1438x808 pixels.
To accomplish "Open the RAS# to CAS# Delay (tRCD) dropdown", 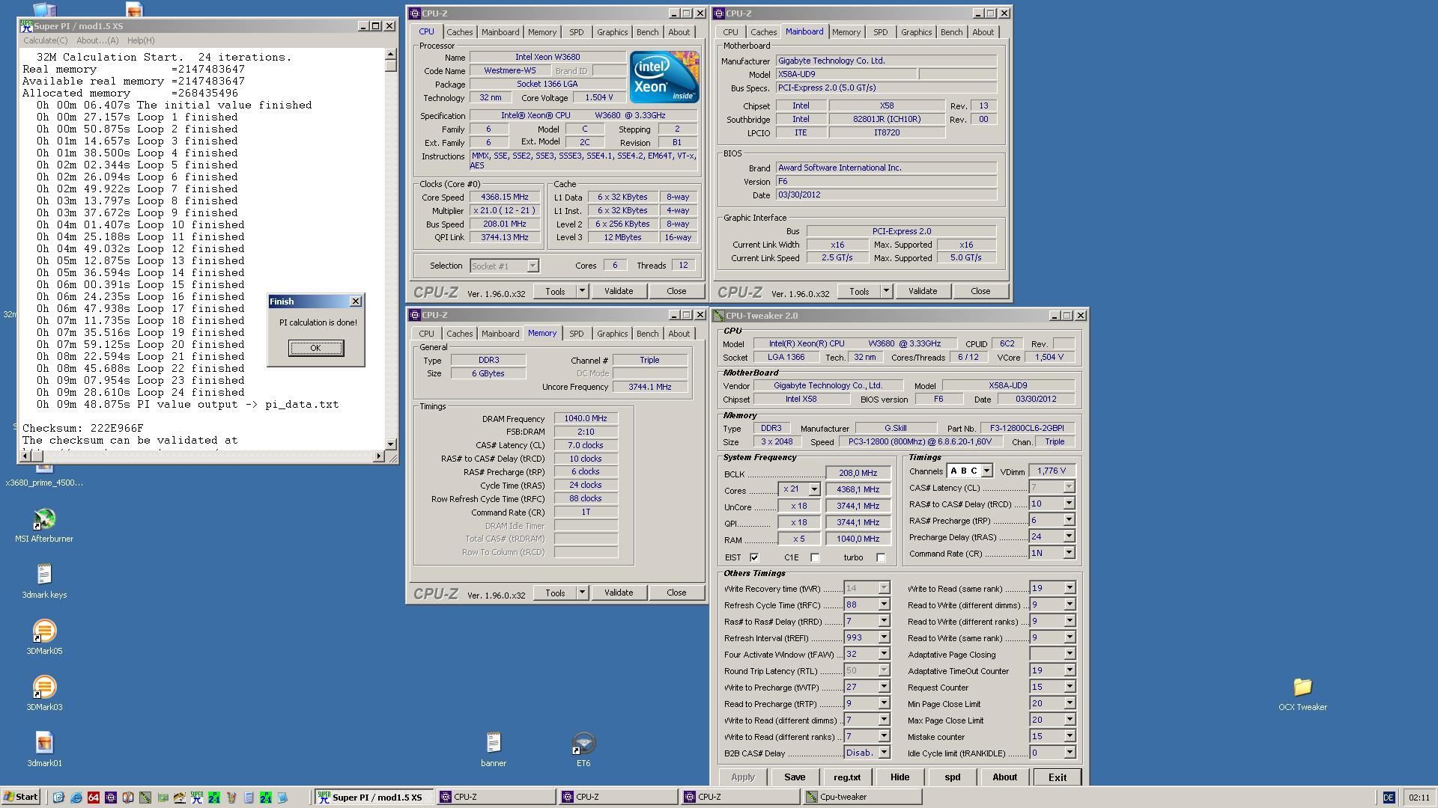I will pyautogui.click(x=1069, y=504).
